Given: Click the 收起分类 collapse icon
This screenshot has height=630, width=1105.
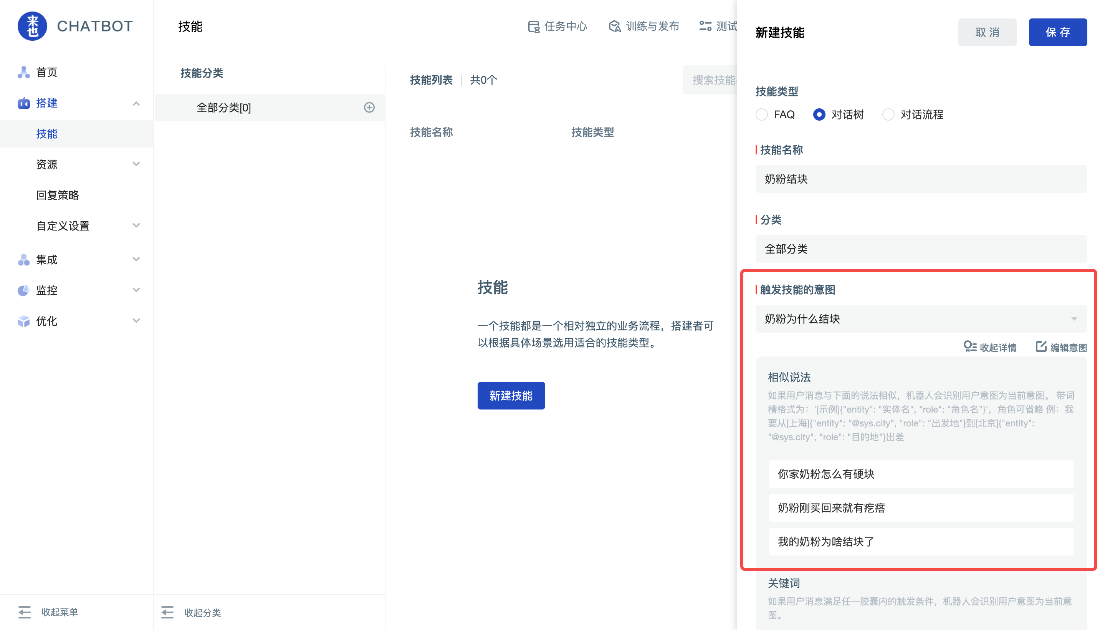Looking at the screenshot, I should pyautogui.click(x=167, y=612).
